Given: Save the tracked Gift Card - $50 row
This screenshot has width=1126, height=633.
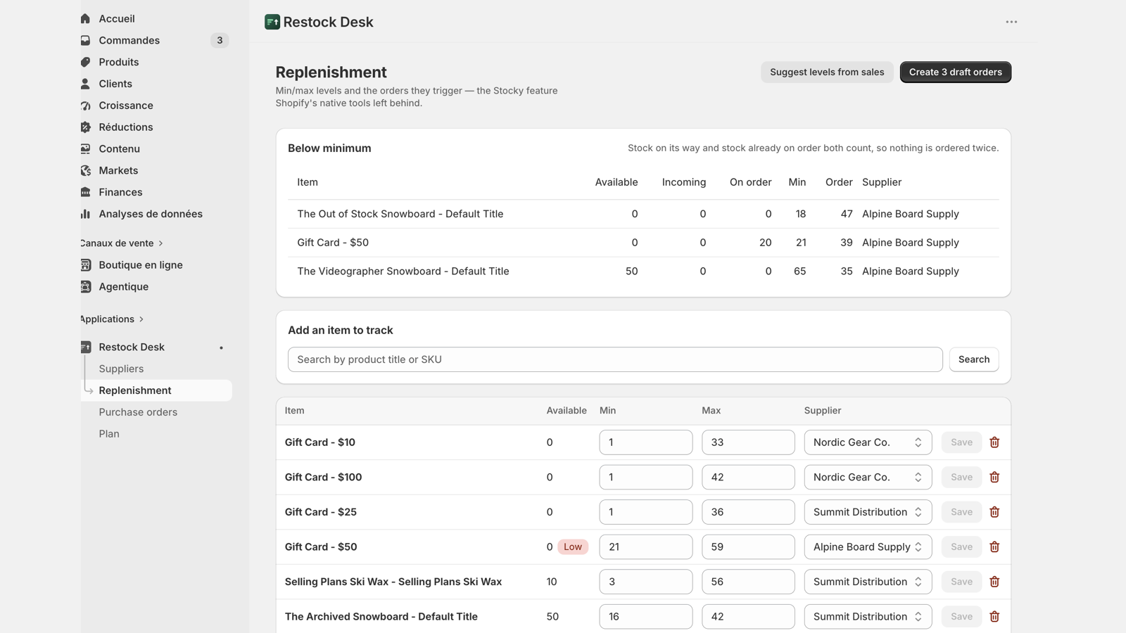Looking at the screenshot, I should tap(961, 547).
